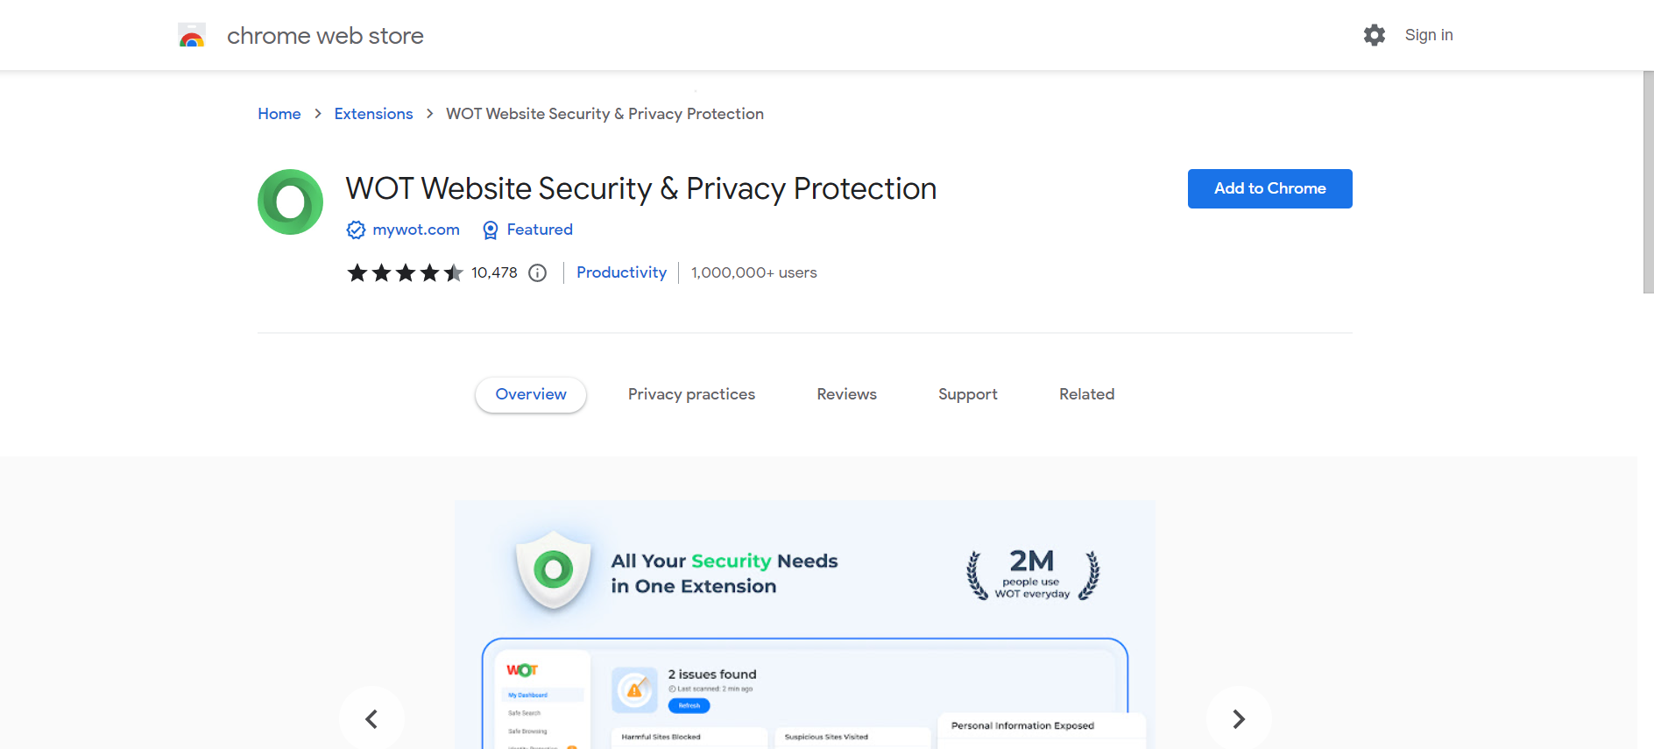Click the Sign in link
The height and width of the screenshot is (749, 1654).
(x=1428, y=35)
